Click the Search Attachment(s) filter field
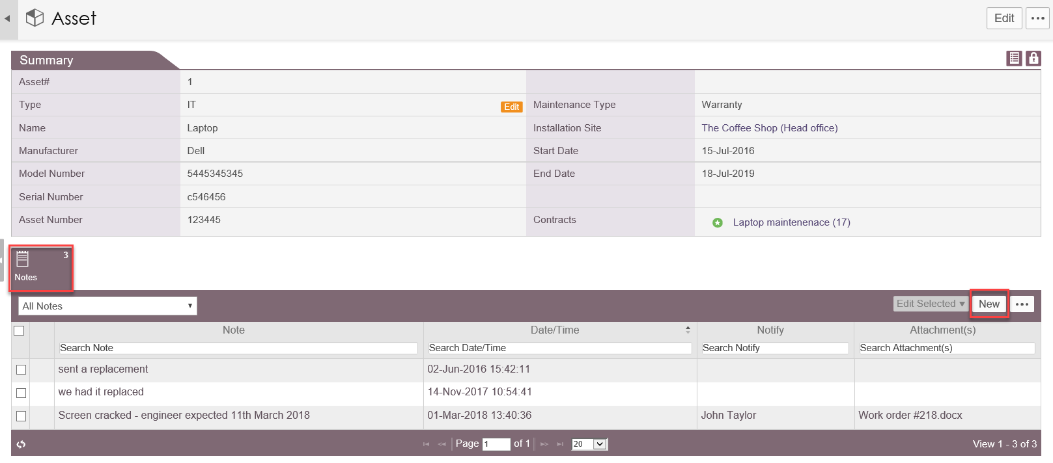1053x463 pixels. [x=947, y=348]
